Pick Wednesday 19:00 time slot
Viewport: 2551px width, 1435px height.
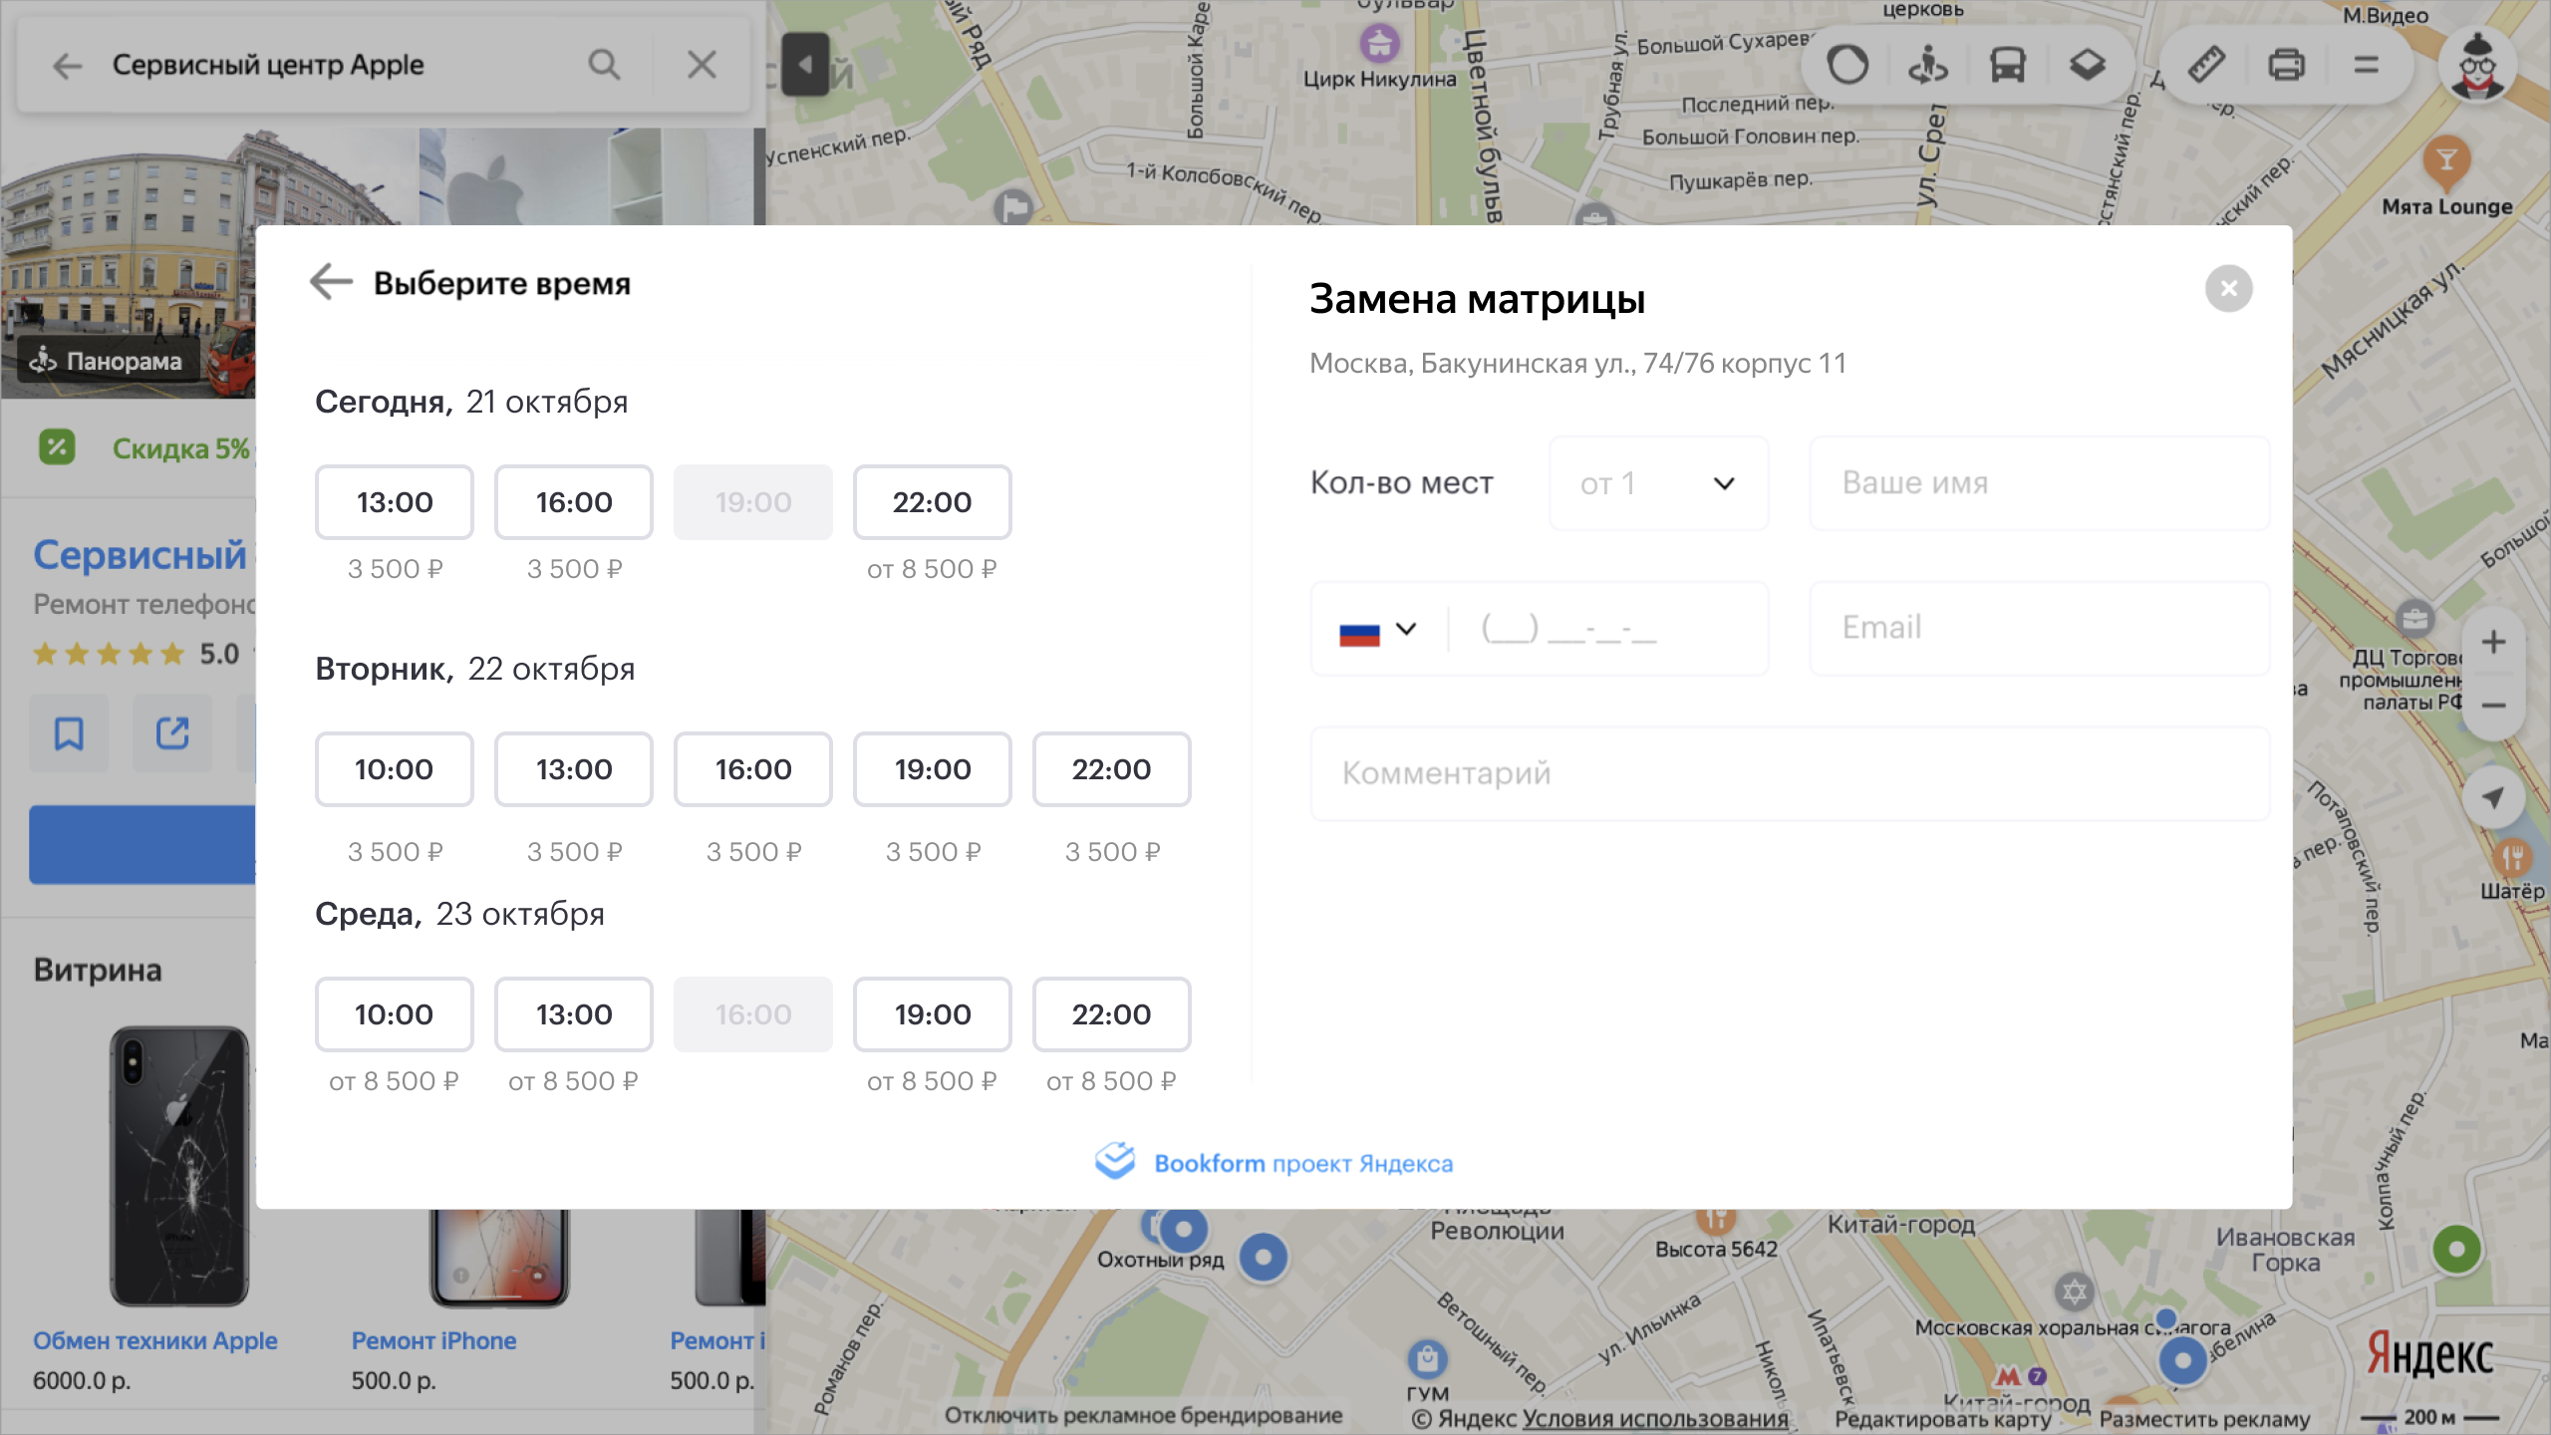click(933, 1014)
